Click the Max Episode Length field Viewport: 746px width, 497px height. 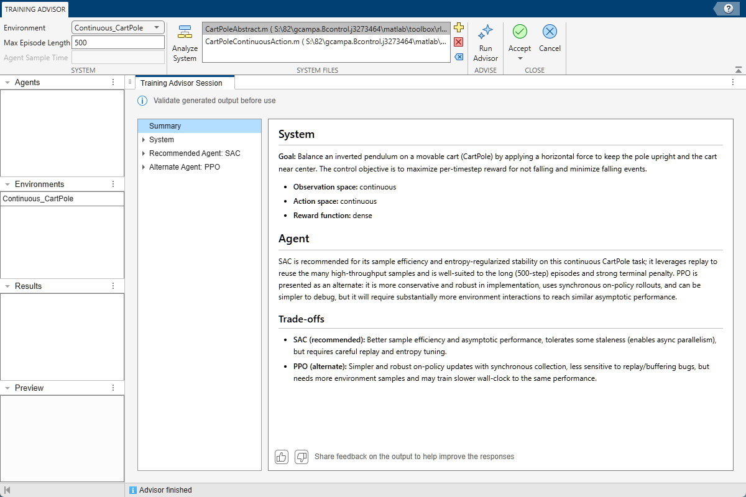118,43
